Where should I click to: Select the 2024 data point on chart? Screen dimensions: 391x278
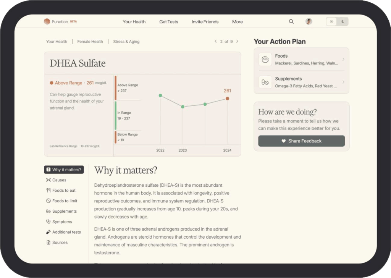(227, 99)
